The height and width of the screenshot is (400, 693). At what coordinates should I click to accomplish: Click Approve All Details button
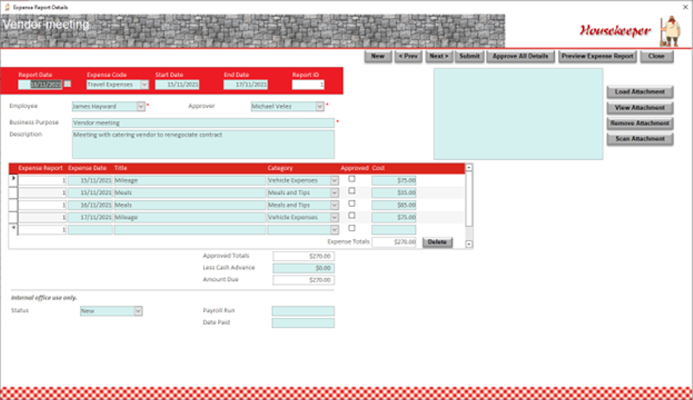point(521,56)
